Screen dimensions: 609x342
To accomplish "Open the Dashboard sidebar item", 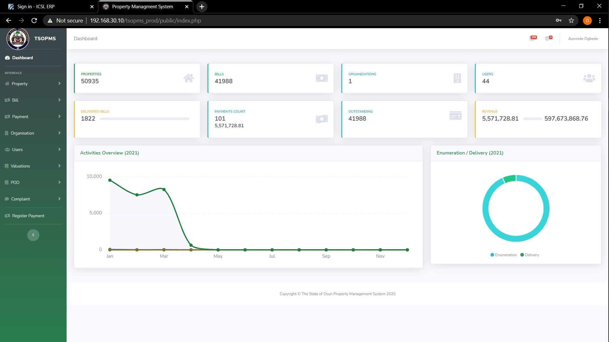I will (x=19, y=58).
